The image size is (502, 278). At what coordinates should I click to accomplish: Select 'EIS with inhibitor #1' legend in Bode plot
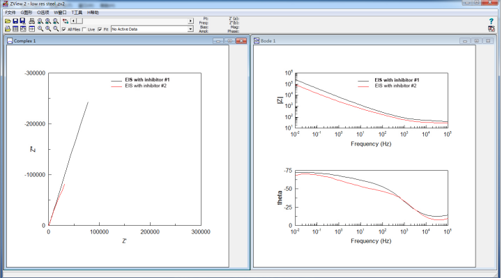click(x=397, y=80)
